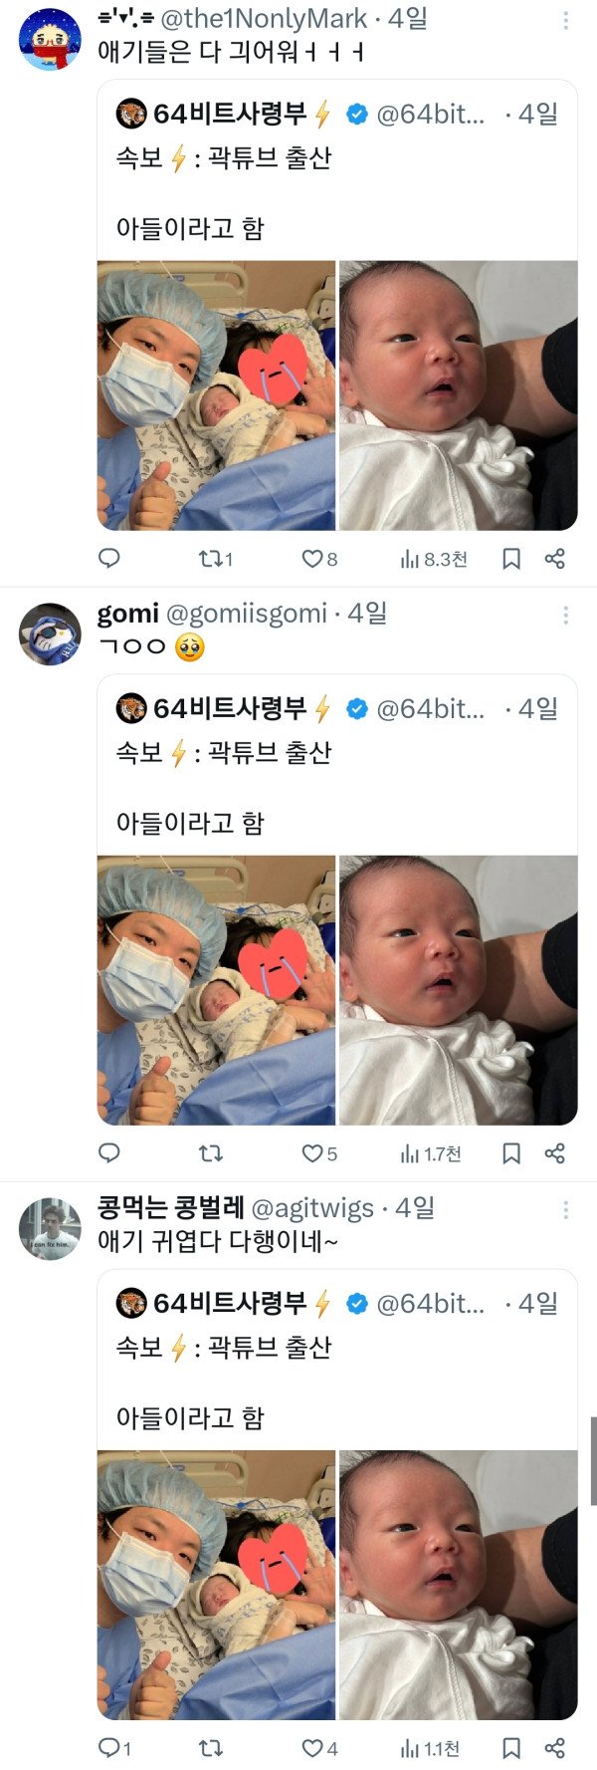
Task: Reply to the1NonlyMark's post
Action: tap(109, 559)
